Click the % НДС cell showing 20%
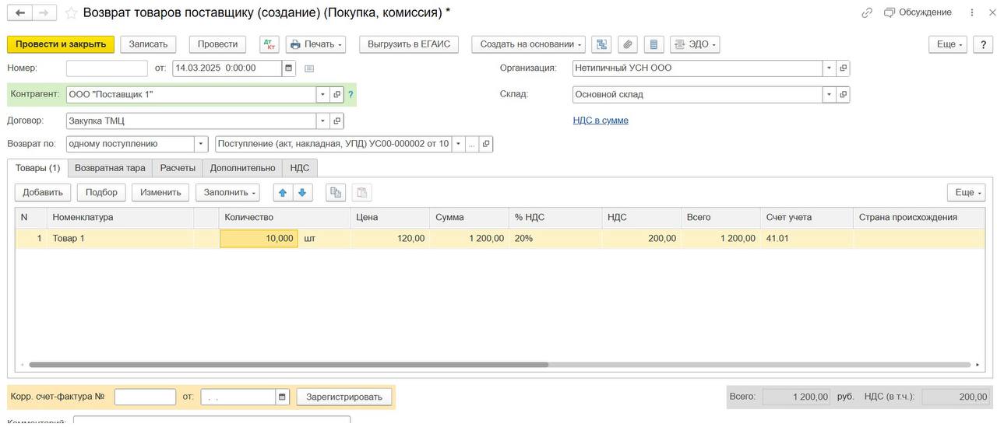Screen dimensions: 997x427 pos(555,239)
